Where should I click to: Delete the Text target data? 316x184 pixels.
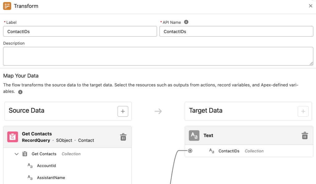click(x=305, y=136)
